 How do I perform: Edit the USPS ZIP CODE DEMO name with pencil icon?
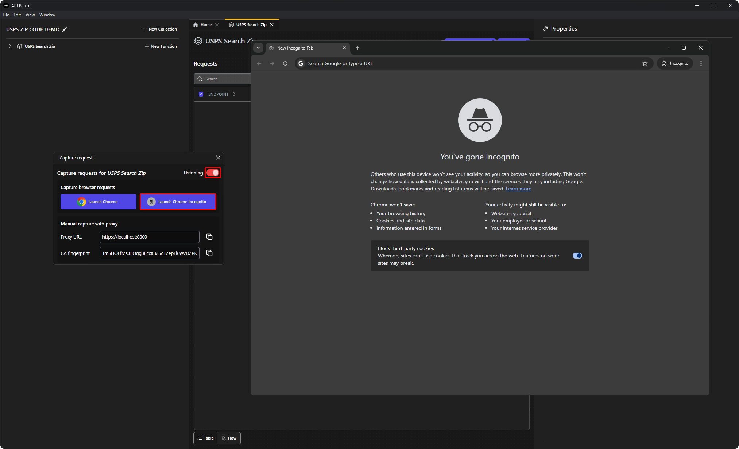[65, 29]
